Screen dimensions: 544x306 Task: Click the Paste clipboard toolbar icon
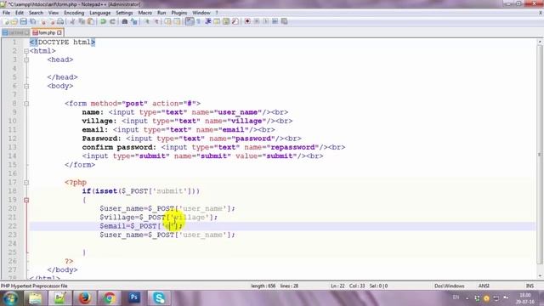pyautogui.click(x=91, y=21)
